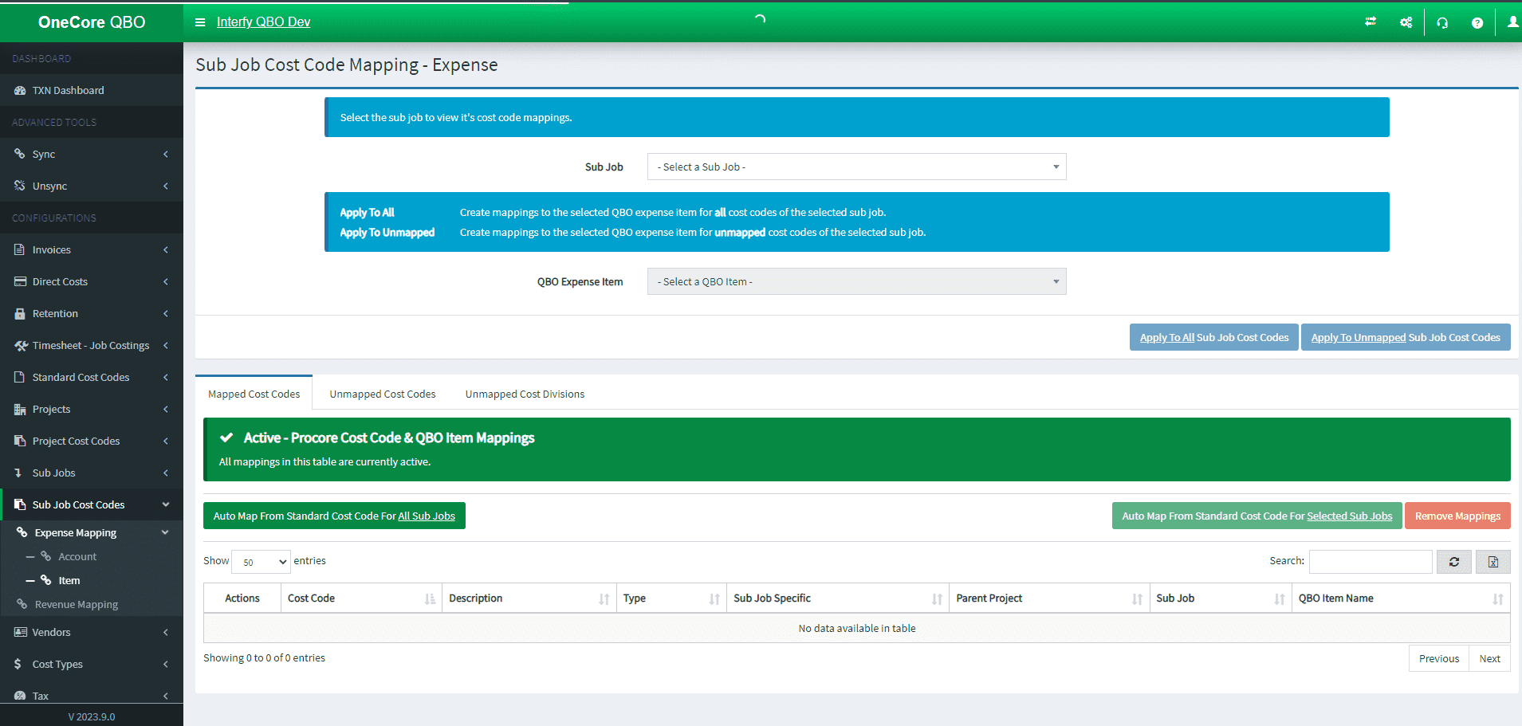Toggle sort on the Cost Code column

(360, 598)
